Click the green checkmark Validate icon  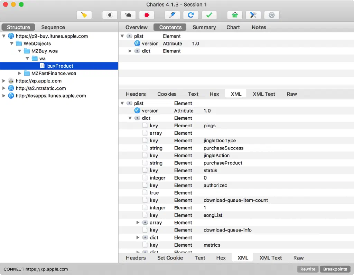(x=209, y=15)
